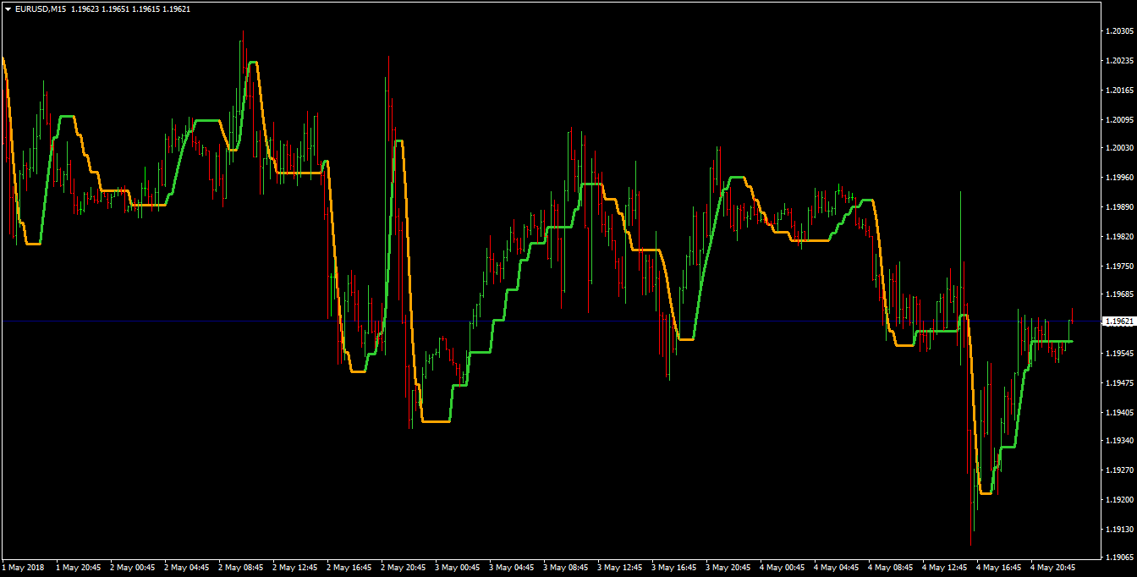Image resolution: width=1137 pixels, height=577 pixels.
Task: Click price level 1.19545 on the axis
Action: tap(1119, 353)
